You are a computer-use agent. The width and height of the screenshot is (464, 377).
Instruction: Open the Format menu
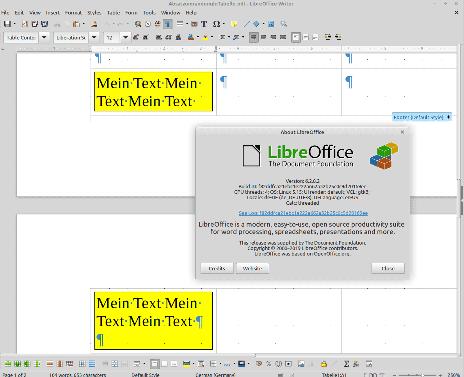click(x=73, y=13)
